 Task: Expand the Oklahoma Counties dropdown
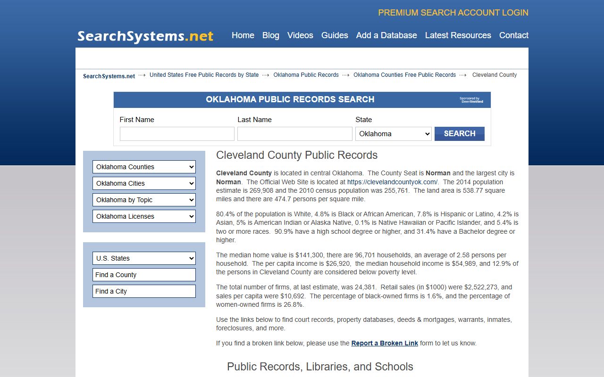click(144, 167)
